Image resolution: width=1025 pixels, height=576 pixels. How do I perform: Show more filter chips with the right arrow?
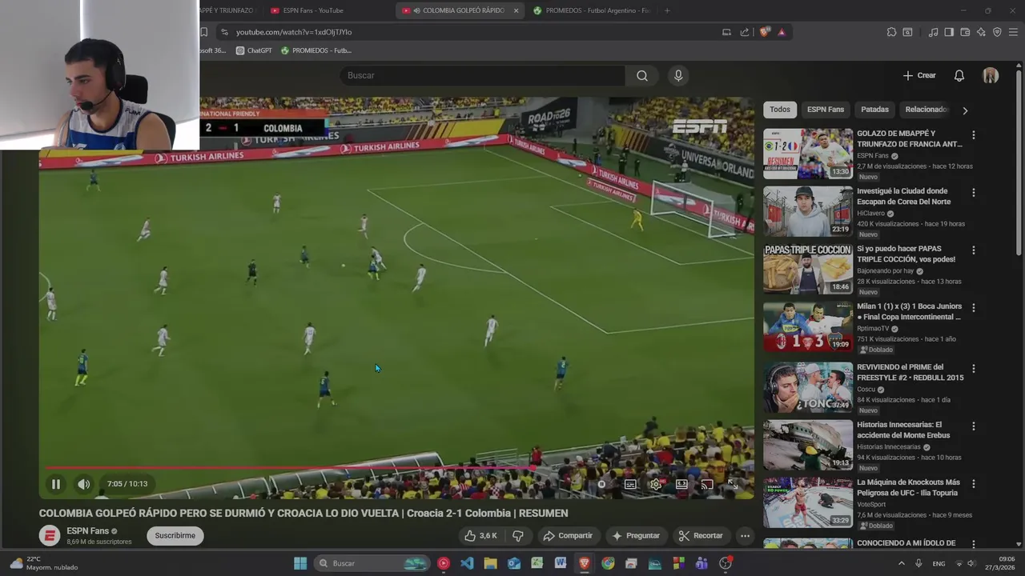click(x=965, y=110)
